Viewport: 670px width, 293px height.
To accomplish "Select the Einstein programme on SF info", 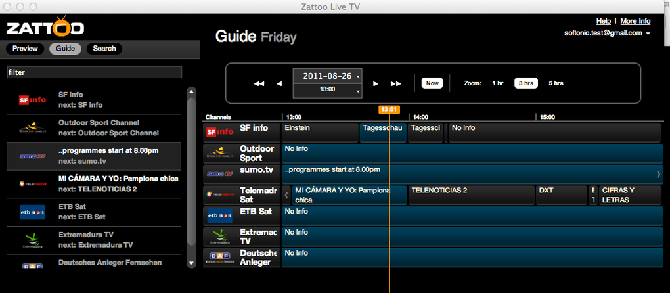I will click(x=320, y=133).
